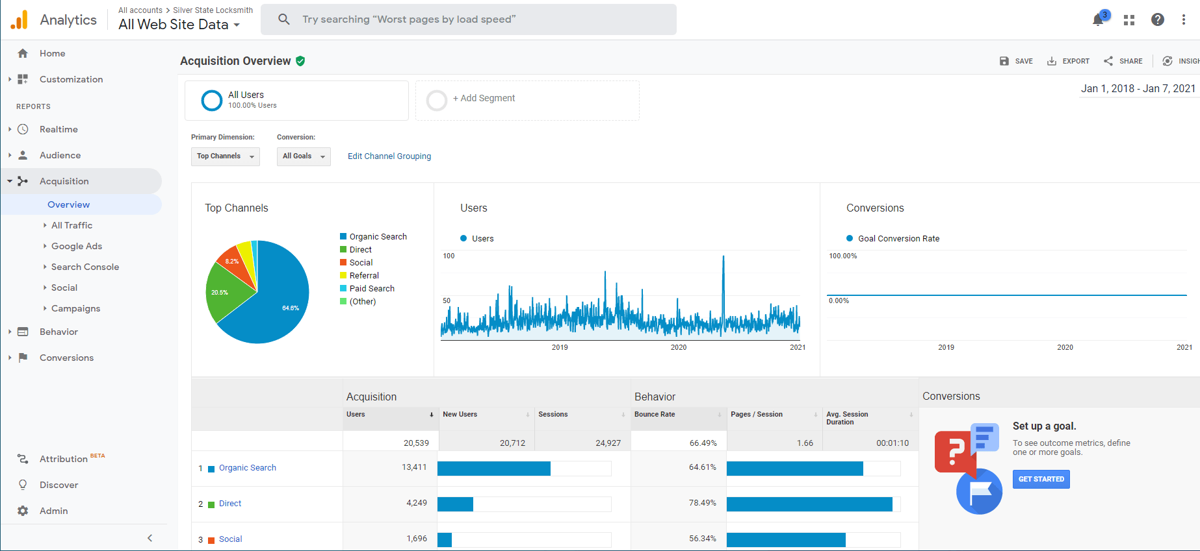Image resolution: width=1200 pixels, height=551 pixels.
Task: Expand the All Web Site Data view selector
Action: pos(179,25)
